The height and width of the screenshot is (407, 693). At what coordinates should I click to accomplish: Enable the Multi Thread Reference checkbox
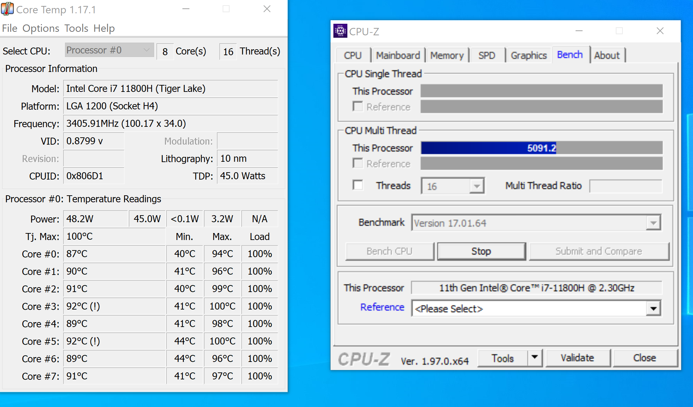coord(358,163)
